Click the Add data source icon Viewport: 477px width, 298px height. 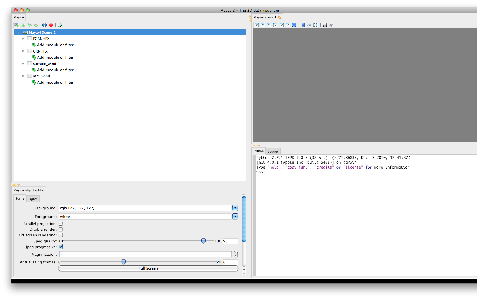tap(23, 25)
